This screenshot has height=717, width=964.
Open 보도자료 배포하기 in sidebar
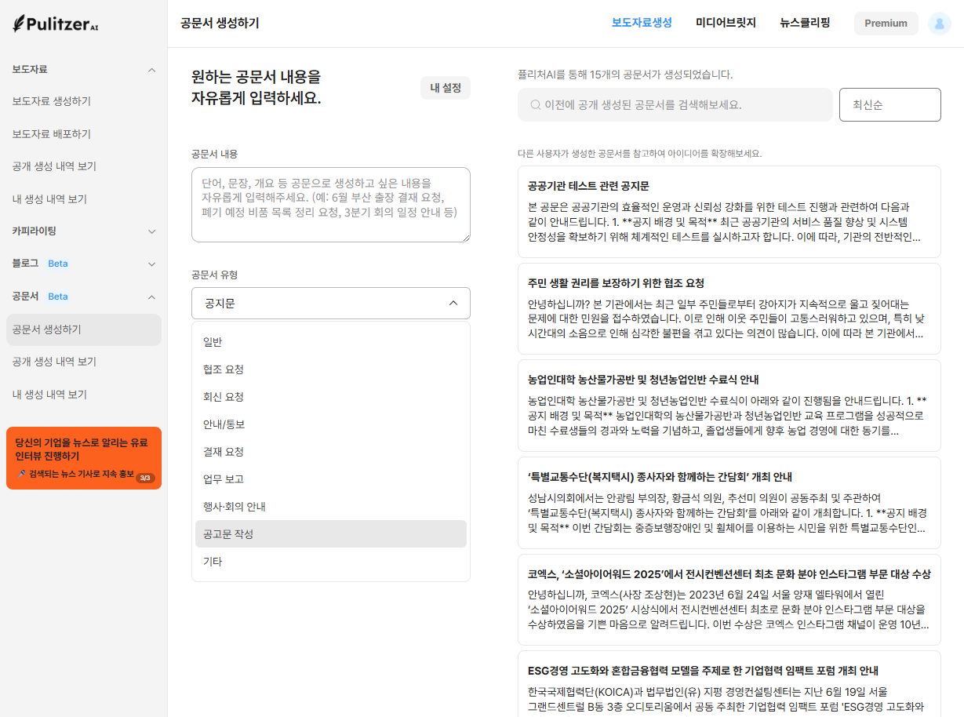52,134
